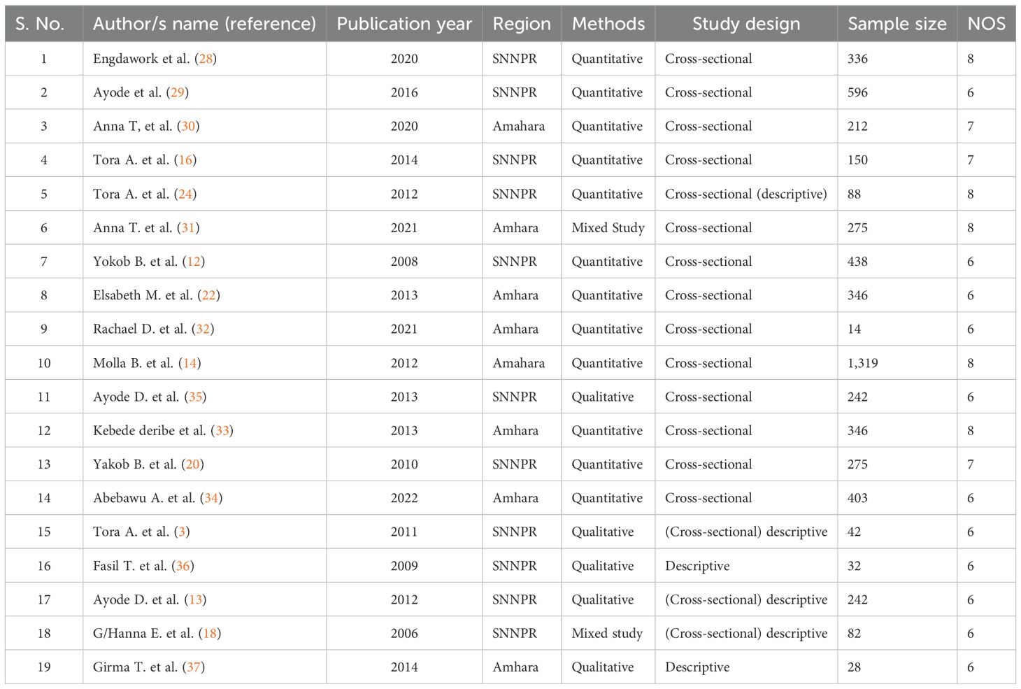Click sample size value '336'
Screen dimensions: 1021x689
click(x=857, y=59)
